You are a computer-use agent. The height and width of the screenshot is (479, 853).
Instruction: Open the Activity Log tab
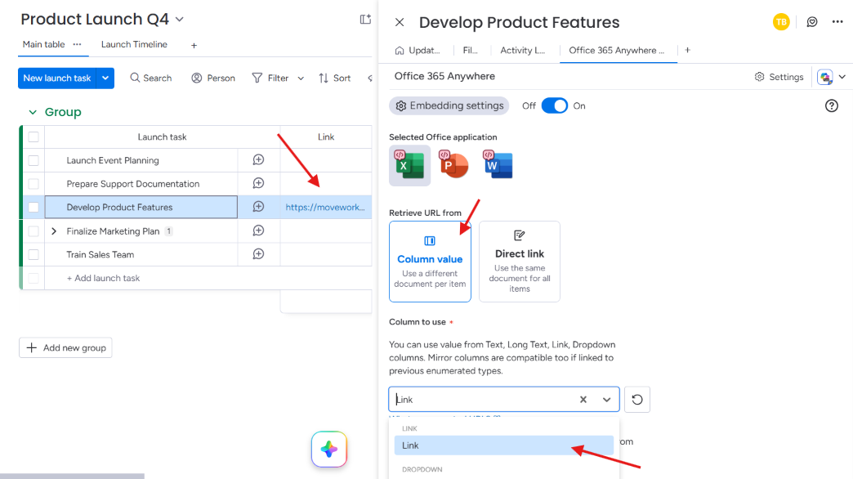(x=522, y=50)
